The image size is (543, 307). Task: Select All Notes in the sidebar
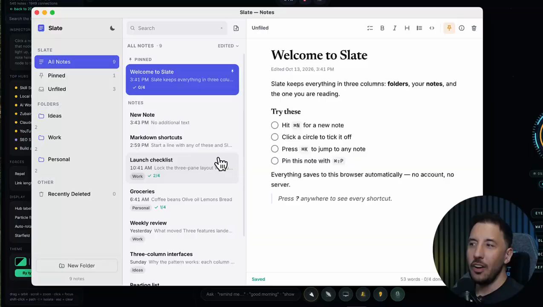(77, 62)
